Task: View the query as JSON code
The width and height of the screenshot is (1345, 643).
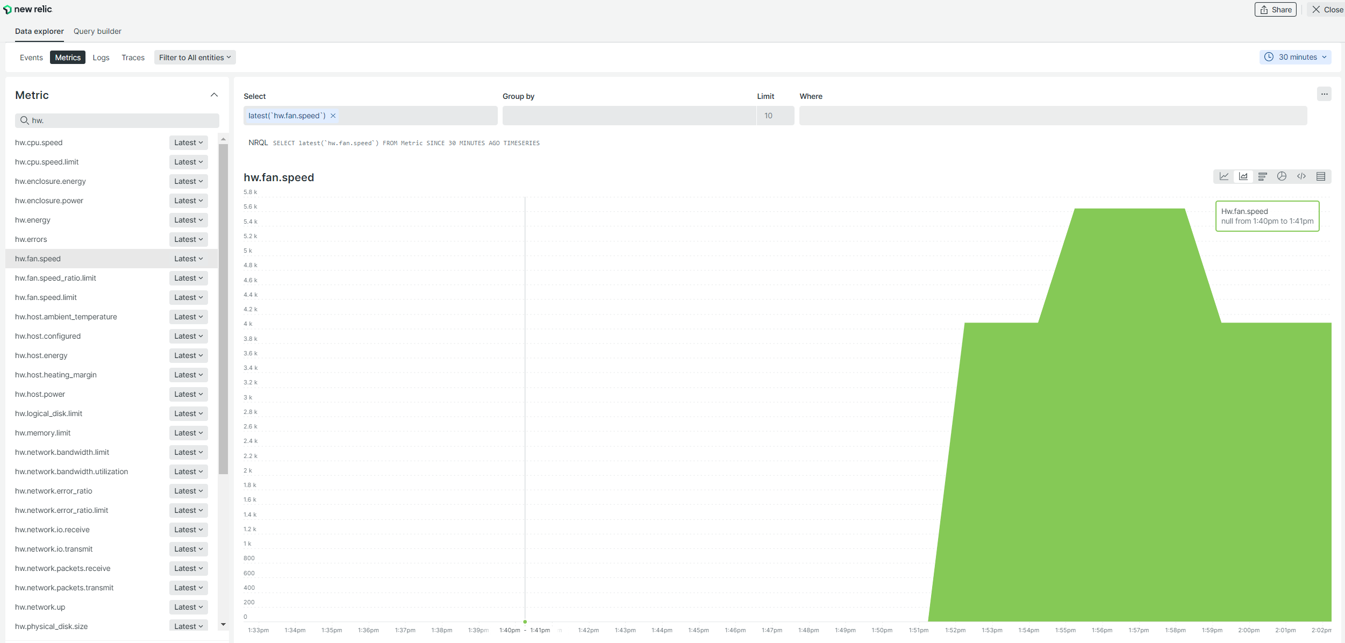Action: [x=1301, y=176]
